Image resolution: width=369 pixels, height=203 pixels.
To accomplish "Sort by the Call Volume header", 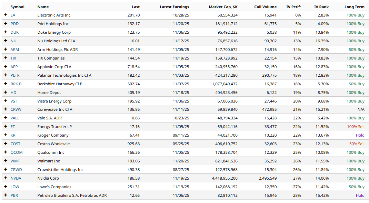I will click(265, 7).
